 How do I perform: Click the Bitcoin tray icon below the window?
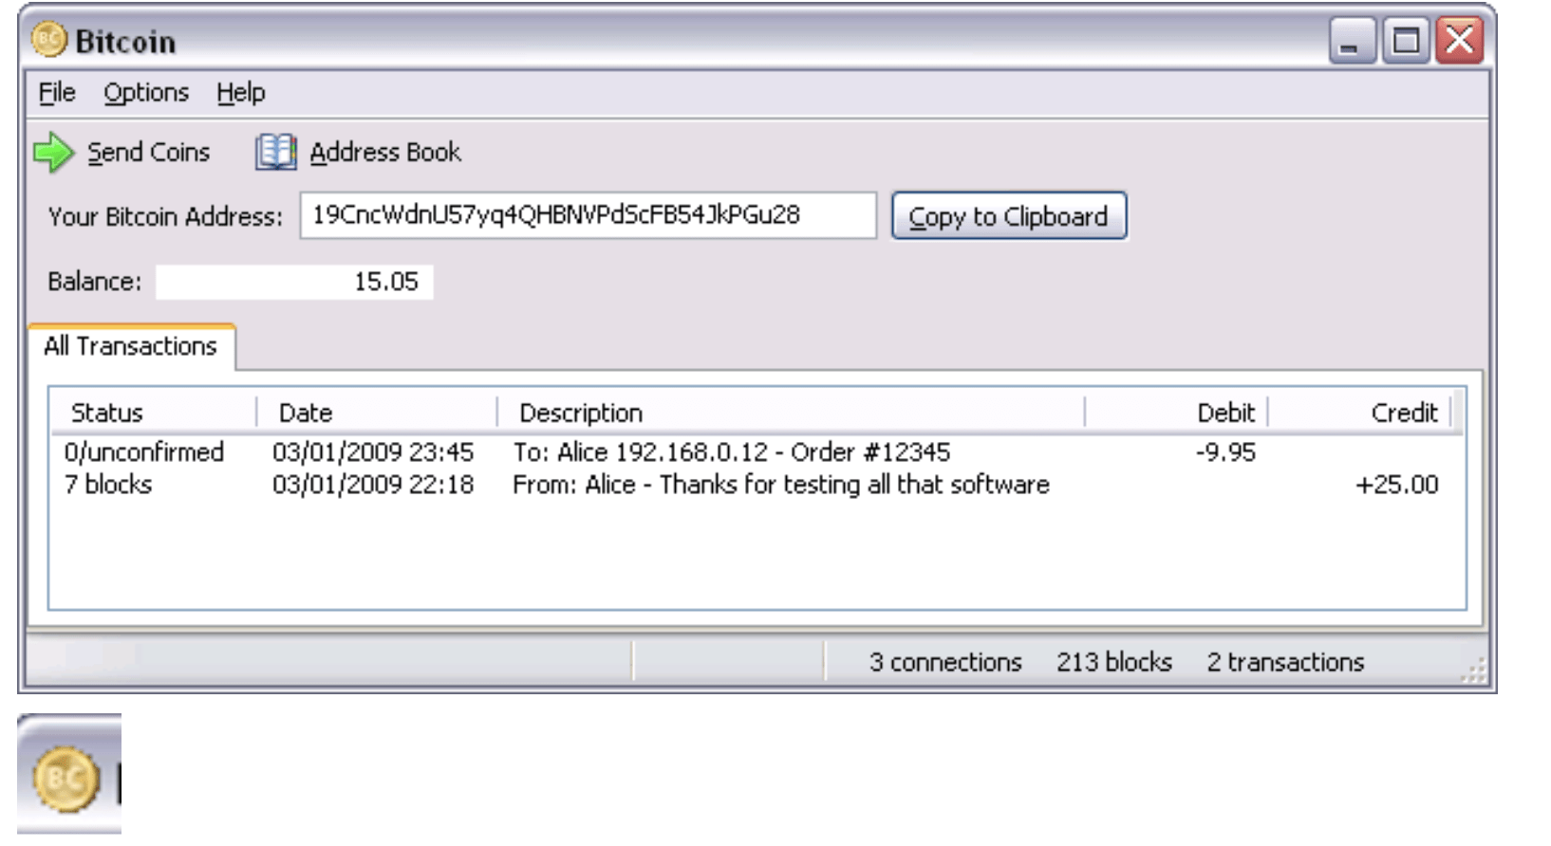click(66, 780)
